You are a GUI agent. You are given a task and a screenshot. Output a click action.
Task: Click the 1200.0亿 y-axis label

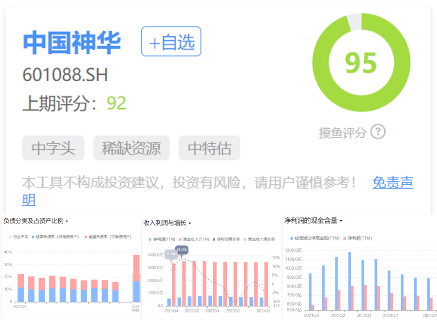[x=293, y=251]
